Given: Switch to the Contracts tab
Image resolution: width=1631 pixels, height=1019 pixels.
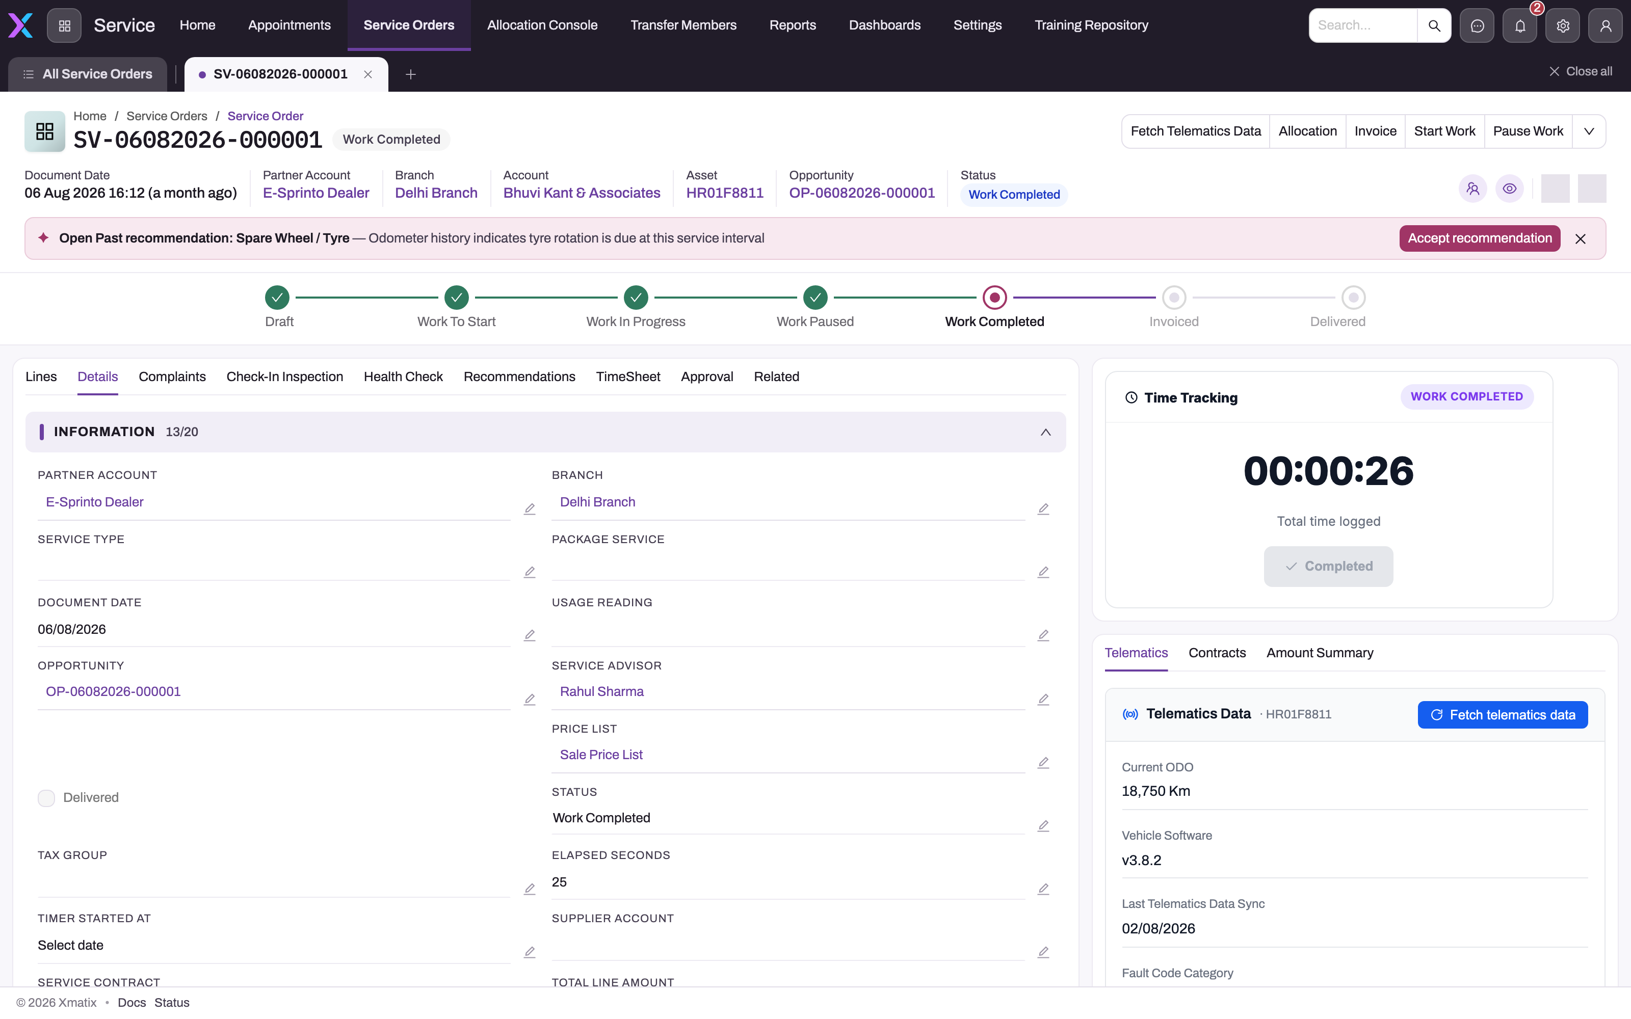Looking at the screenshot, I should (1217, 653).
